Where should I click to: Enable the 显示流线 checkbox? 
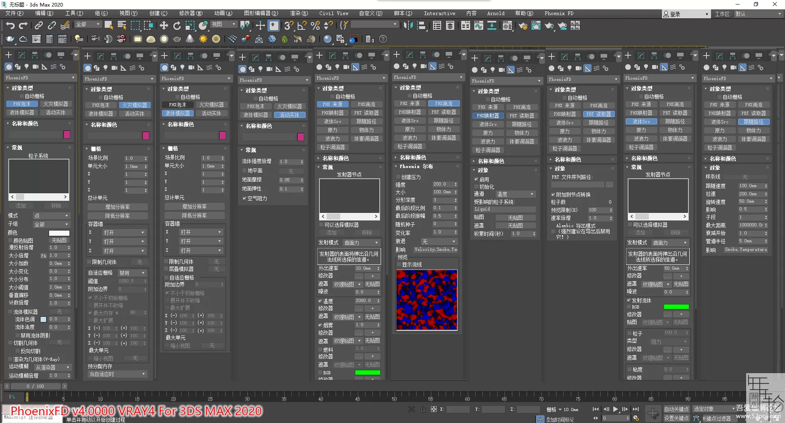[x=399, y=264]
